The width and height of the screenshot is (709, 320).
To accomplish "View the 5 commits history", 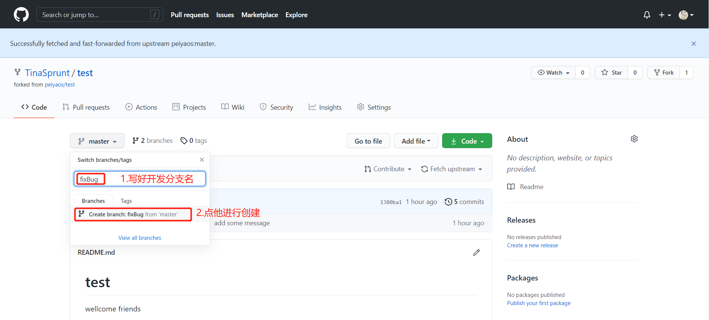I will click(x=465, y=202).
